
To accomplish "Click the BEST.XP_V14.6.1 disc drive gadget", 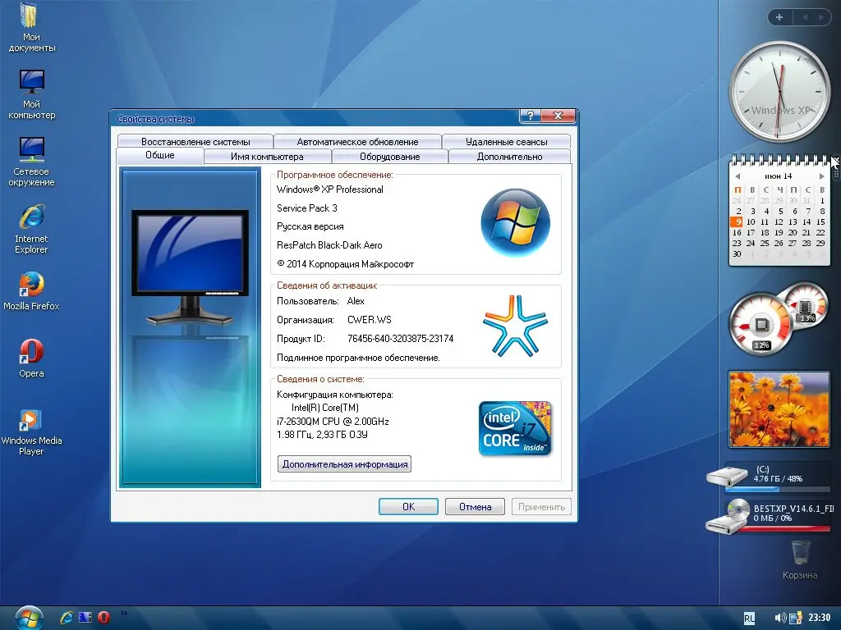I will 728,517.
